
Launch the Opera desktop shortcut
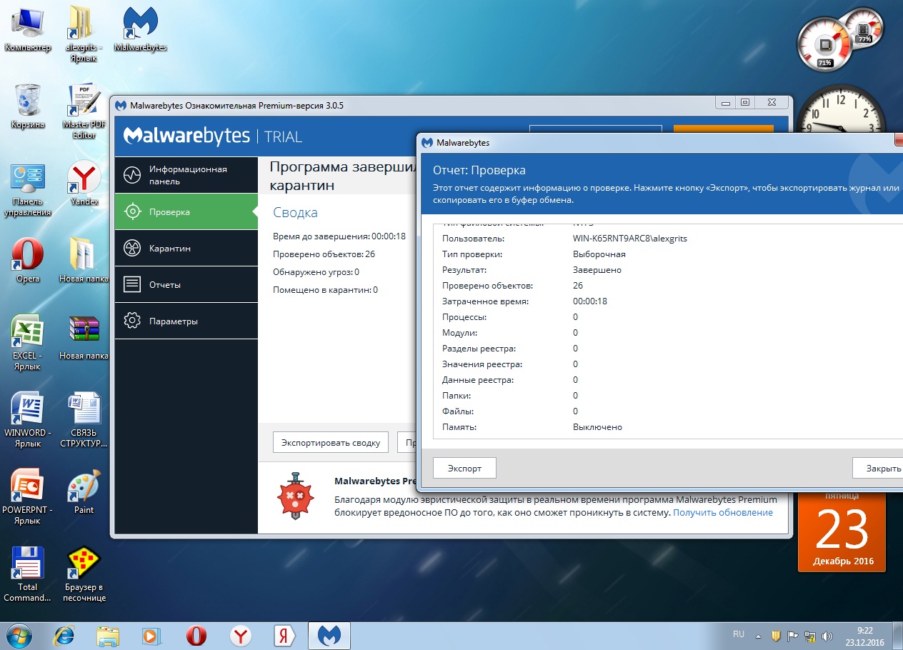[x=28, y=260]
